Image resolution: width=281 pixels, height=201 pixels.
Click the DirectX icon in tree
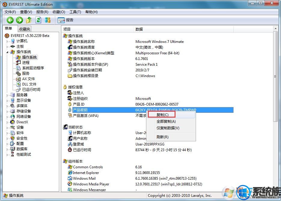click(x=13, y=122)
